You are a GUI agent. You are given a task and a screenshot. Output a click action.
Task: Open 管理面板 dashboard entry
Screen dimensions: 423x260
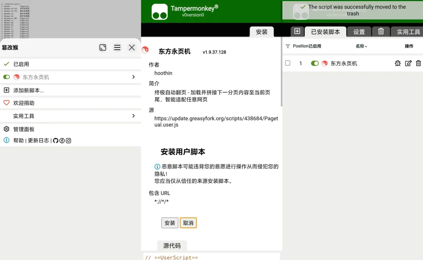(70, 129)
